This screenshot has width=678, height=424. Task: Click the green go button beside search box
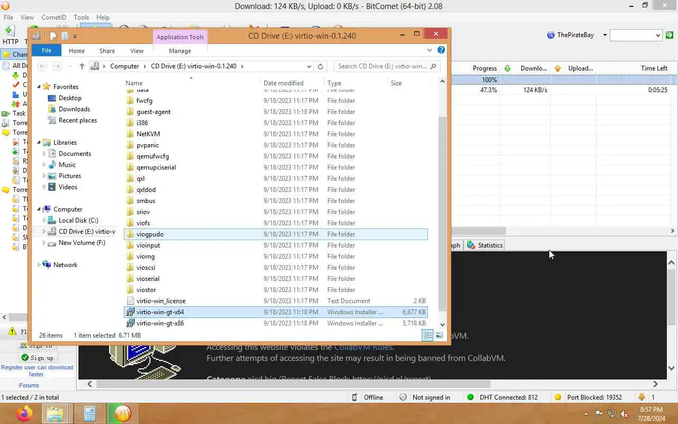coord(670,35)
